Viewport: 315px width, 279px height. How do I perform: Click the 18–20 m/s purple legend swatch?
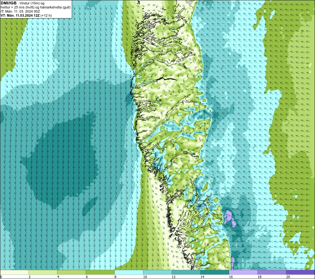pyautogui.click(x=272, y=272)
